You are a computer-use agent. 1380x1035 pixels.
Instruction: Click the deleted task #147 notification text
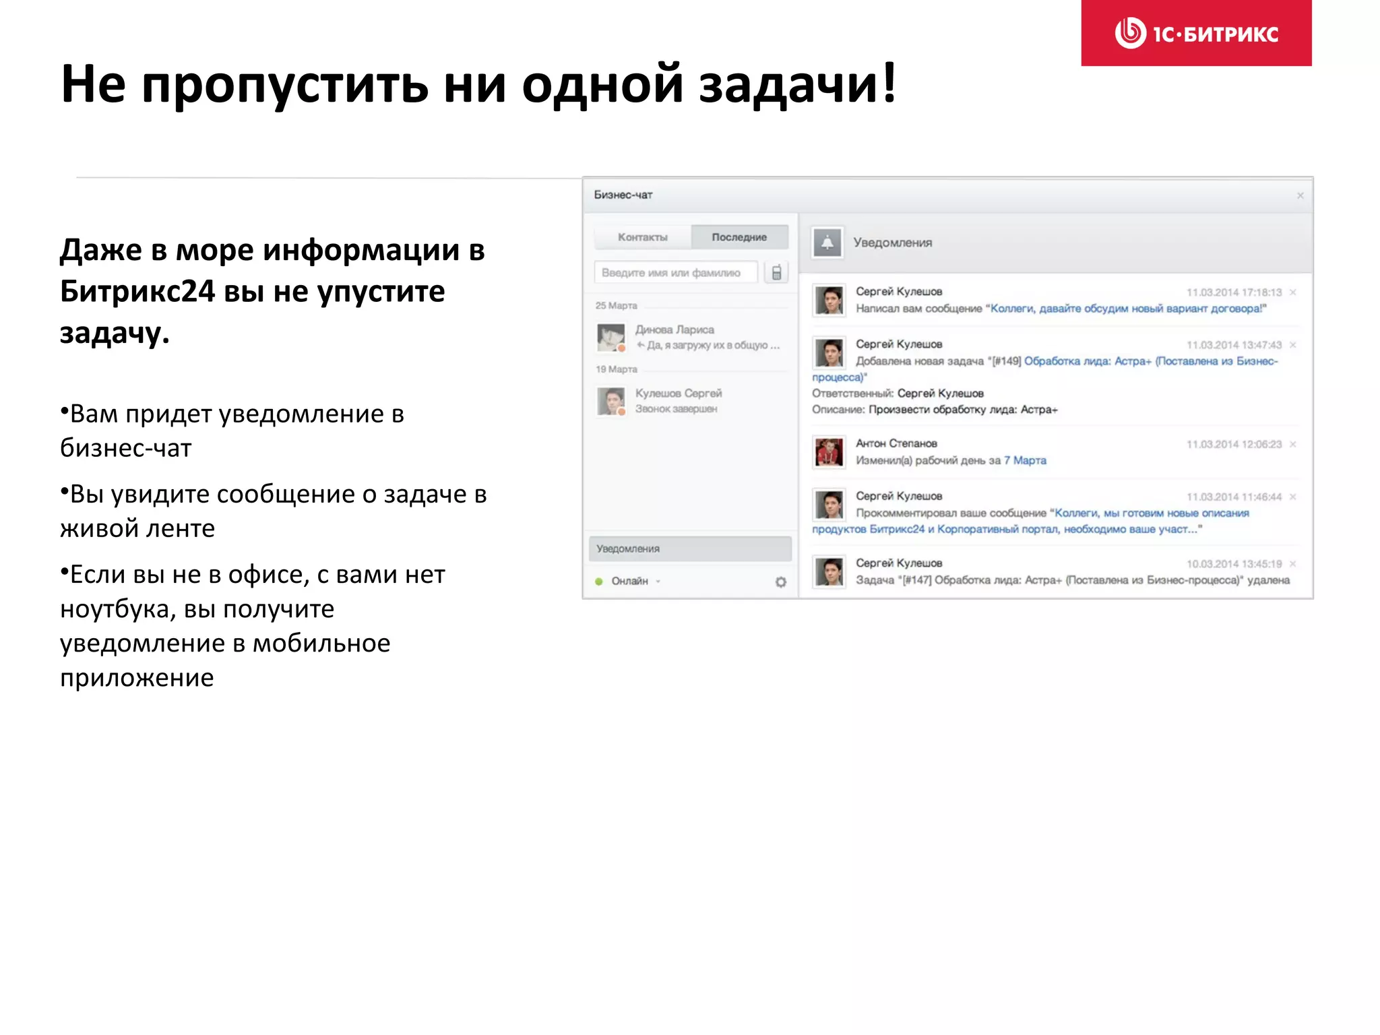click(x=1073, y=580)
